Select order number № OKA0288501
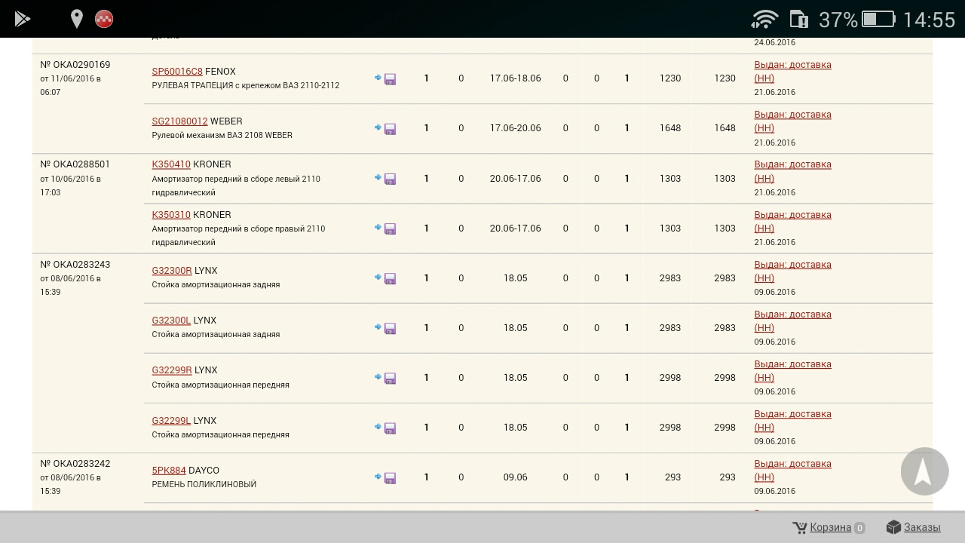This screenshot has height=543, width=965. pyautogui.click(x=75, y=164)
